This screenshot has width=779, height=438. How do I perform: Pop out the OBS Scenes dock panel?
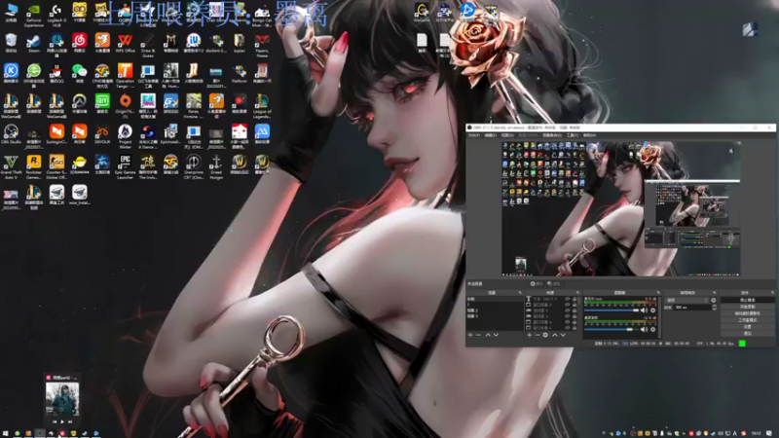point(520,293)
